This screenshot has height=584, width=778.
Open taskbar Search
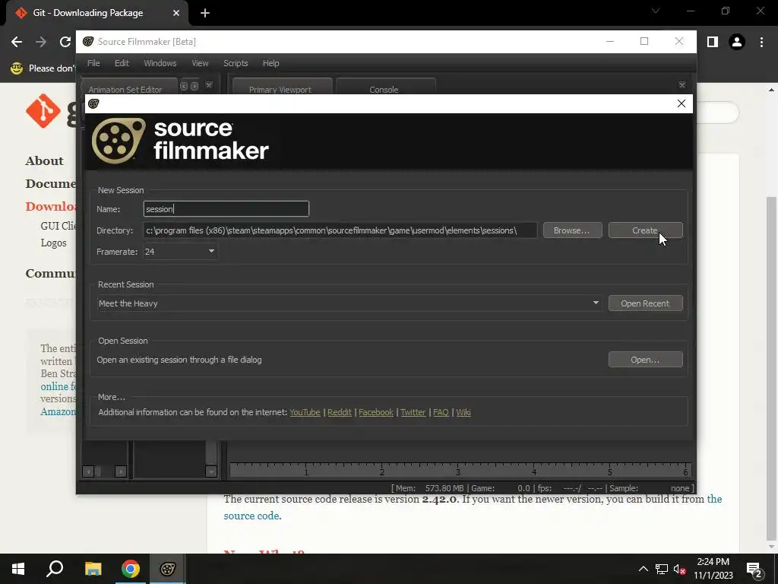55,569
